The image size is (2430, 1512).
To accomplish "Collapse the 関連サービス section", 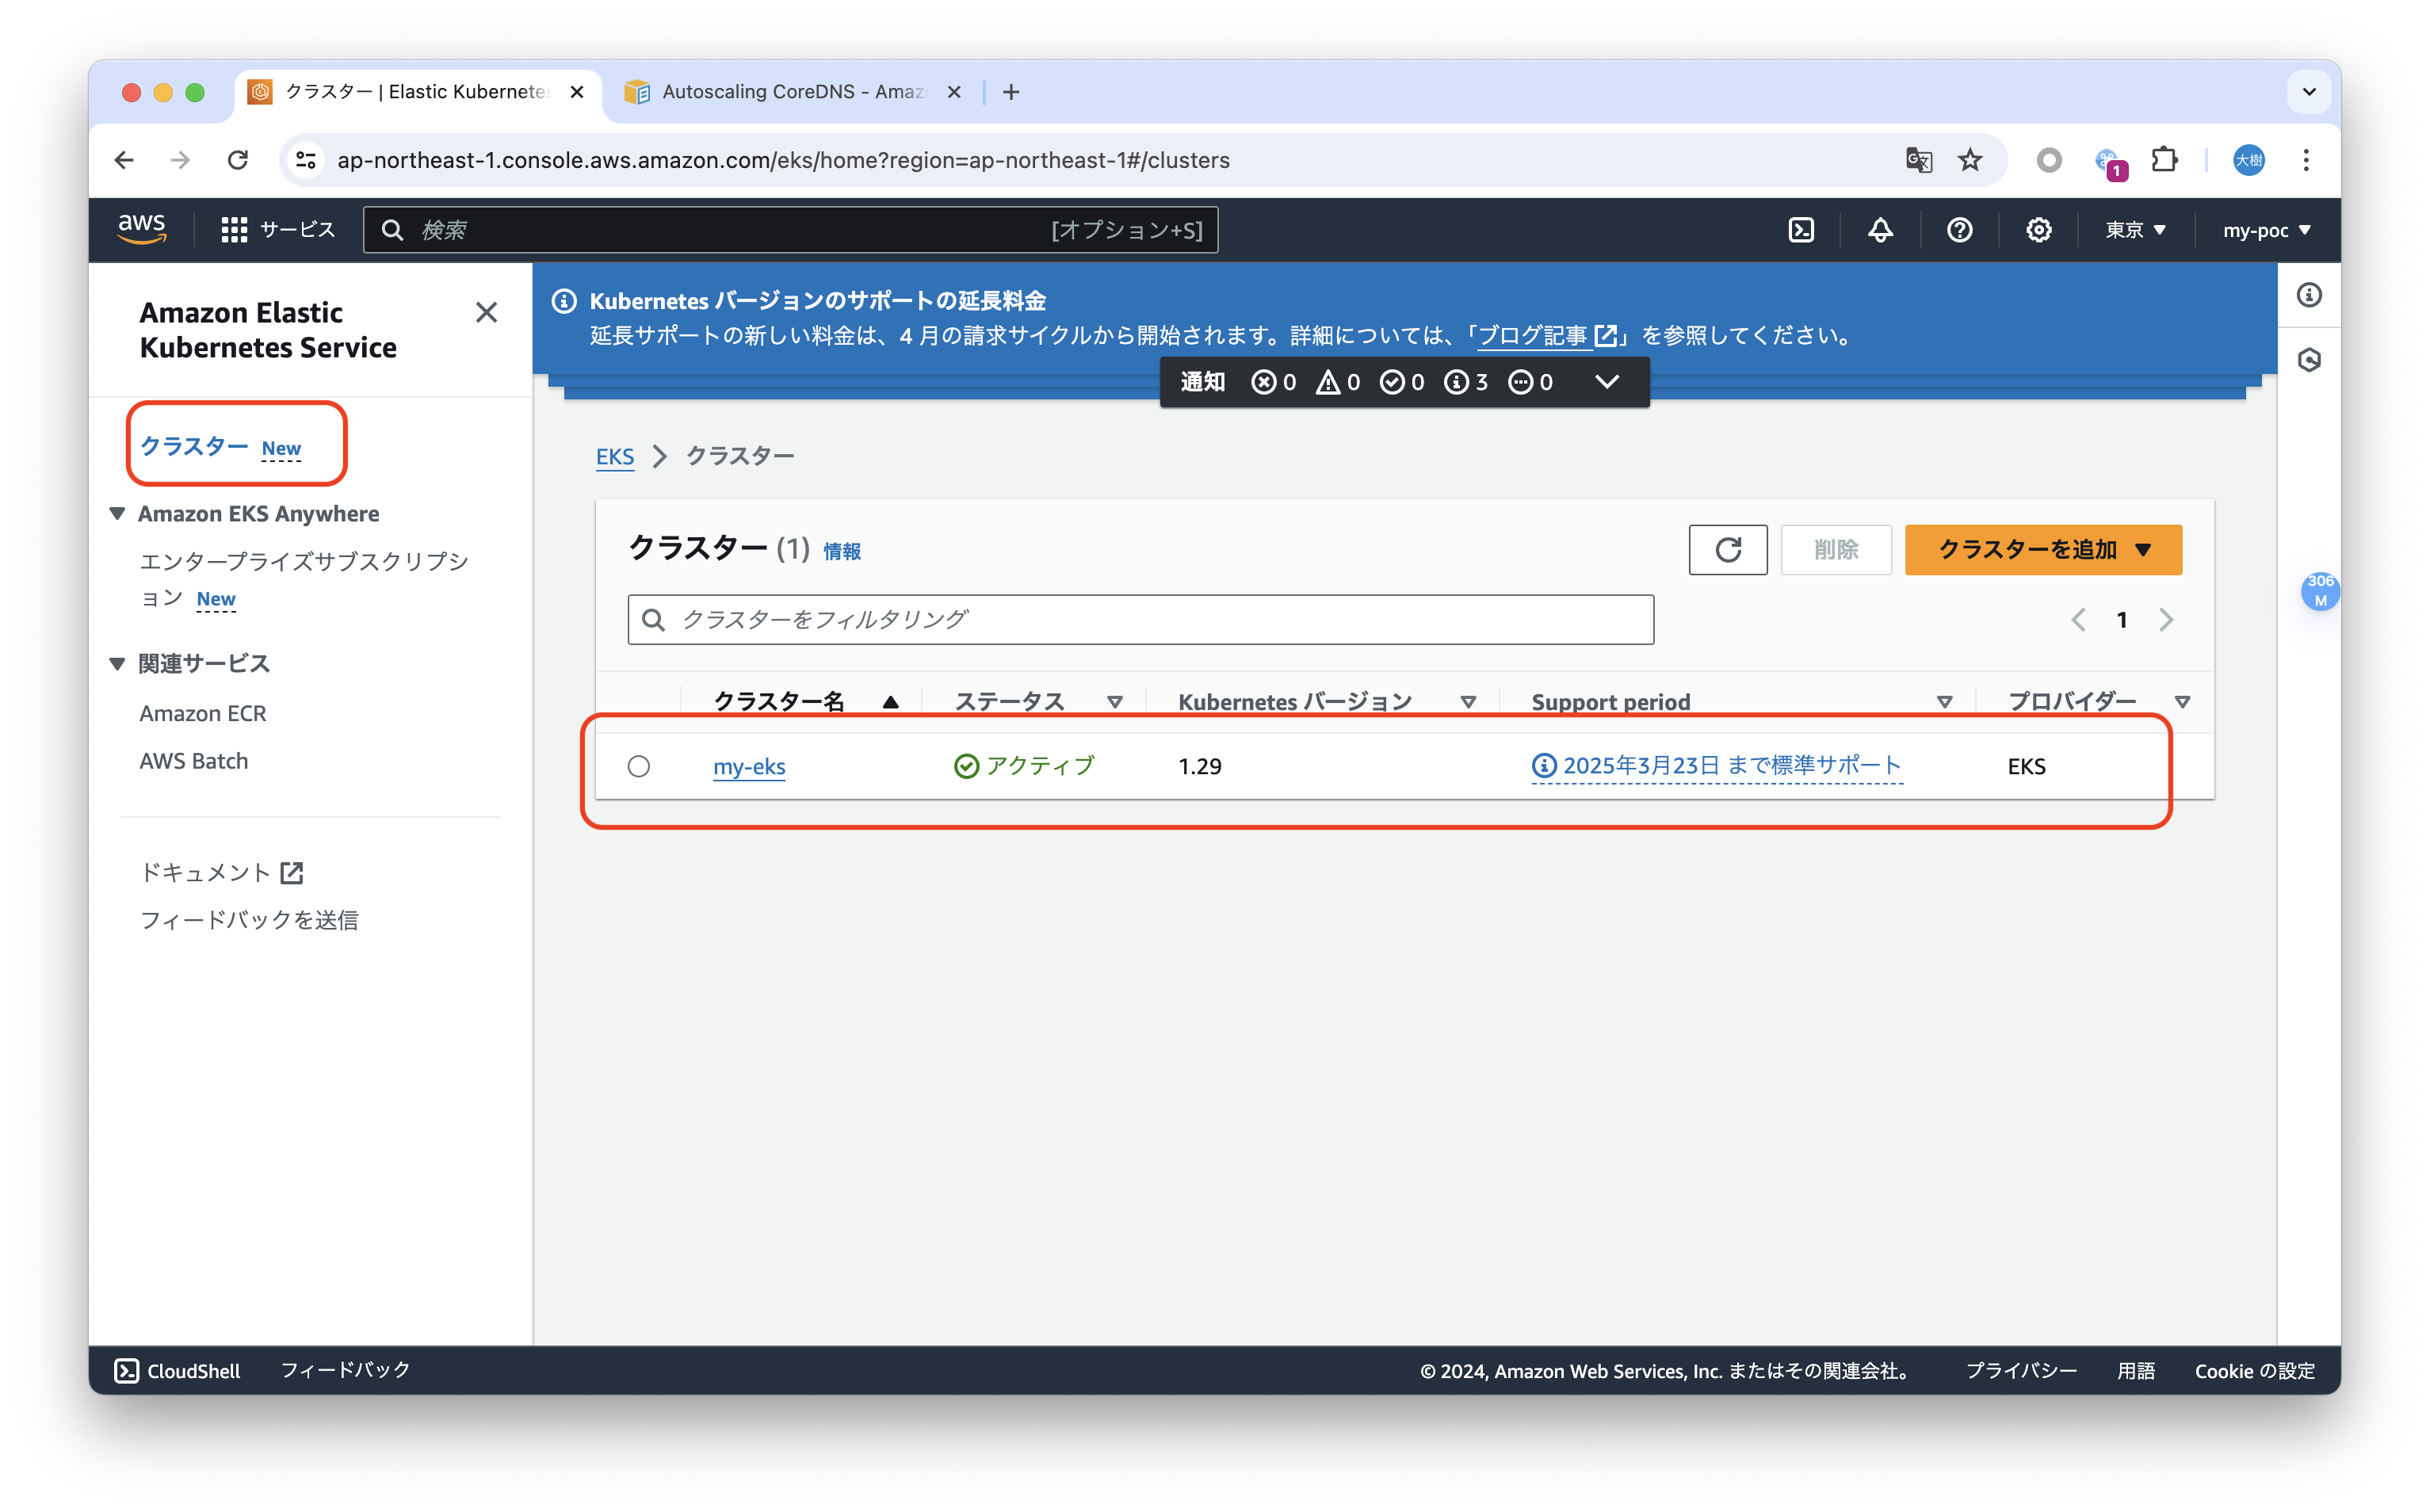I will 117,663.
